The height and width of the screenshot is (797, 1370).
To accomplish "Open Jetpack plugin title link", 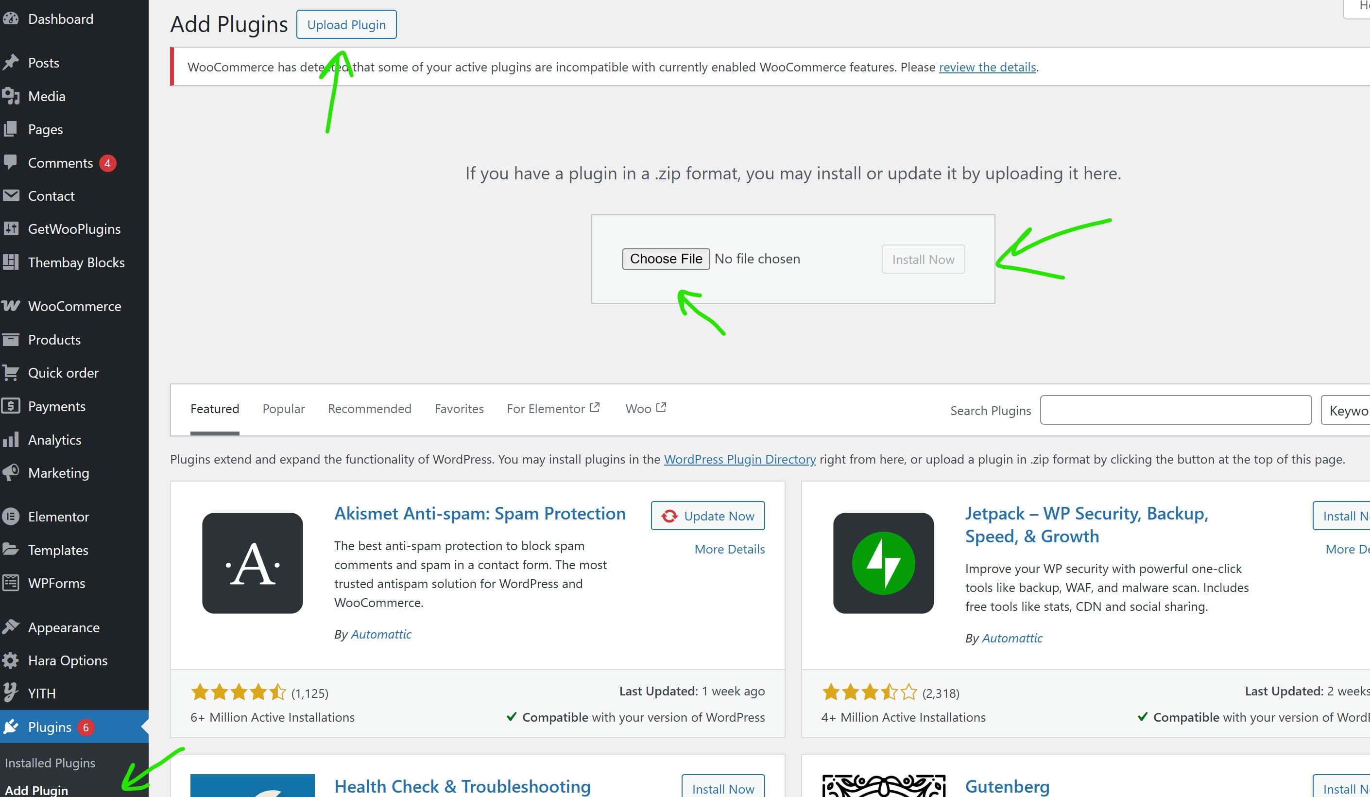I will [x=1086, y=525].
